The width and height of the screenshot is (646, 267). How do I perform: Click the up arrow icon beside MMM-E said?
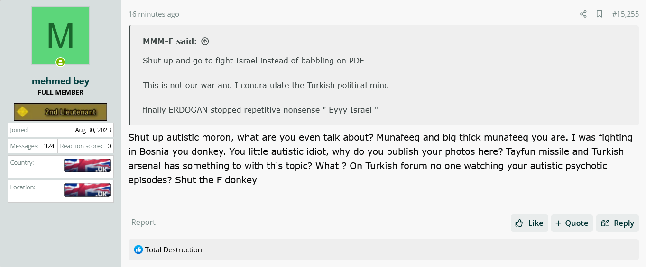click(x=205, y=41)
